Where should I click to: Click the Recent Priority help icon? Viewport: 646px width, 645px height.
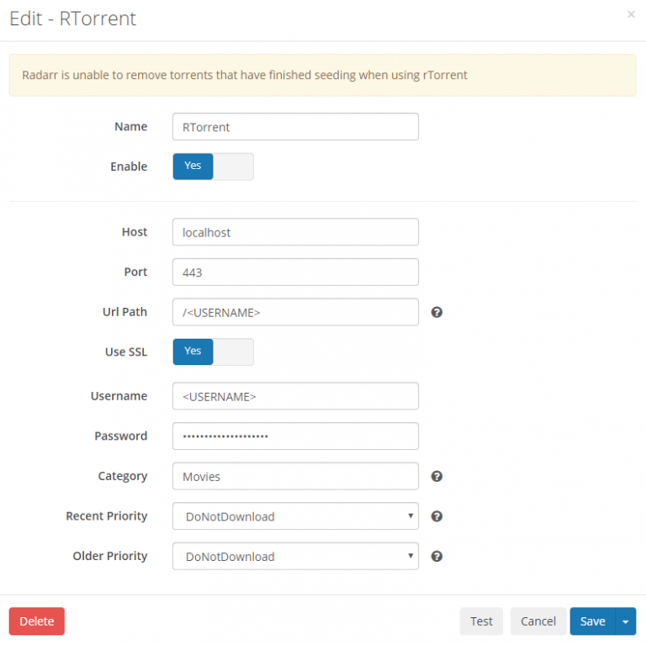click(437, 516)
